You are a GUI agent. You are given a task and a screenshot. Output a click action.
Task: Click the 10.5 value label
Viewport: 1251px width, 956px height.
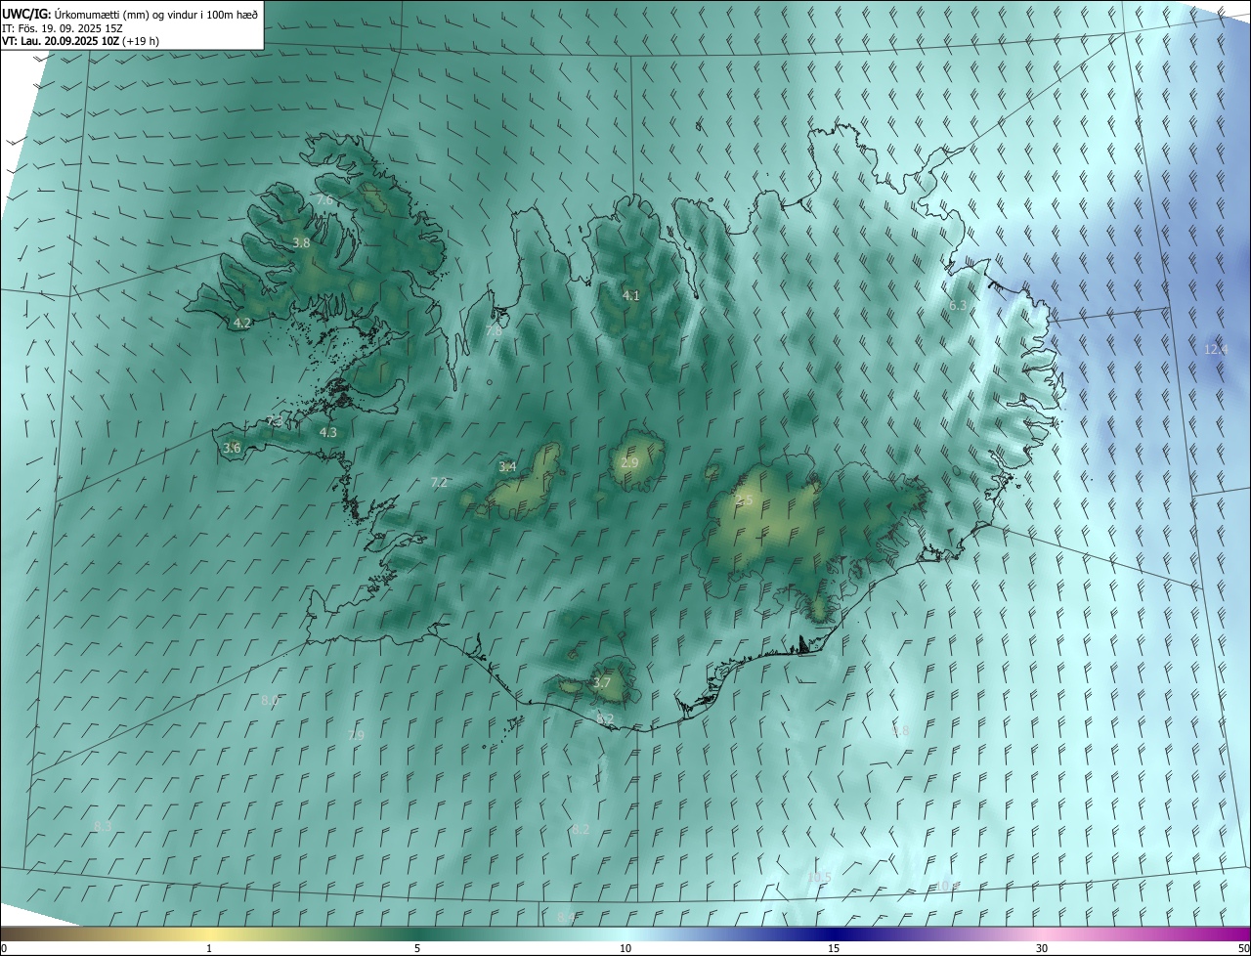click(x=819, y=877)
